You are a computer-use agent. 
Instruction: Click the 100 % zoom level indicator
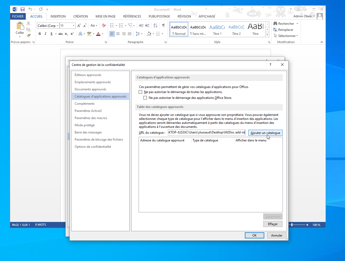tap(316, 225)
